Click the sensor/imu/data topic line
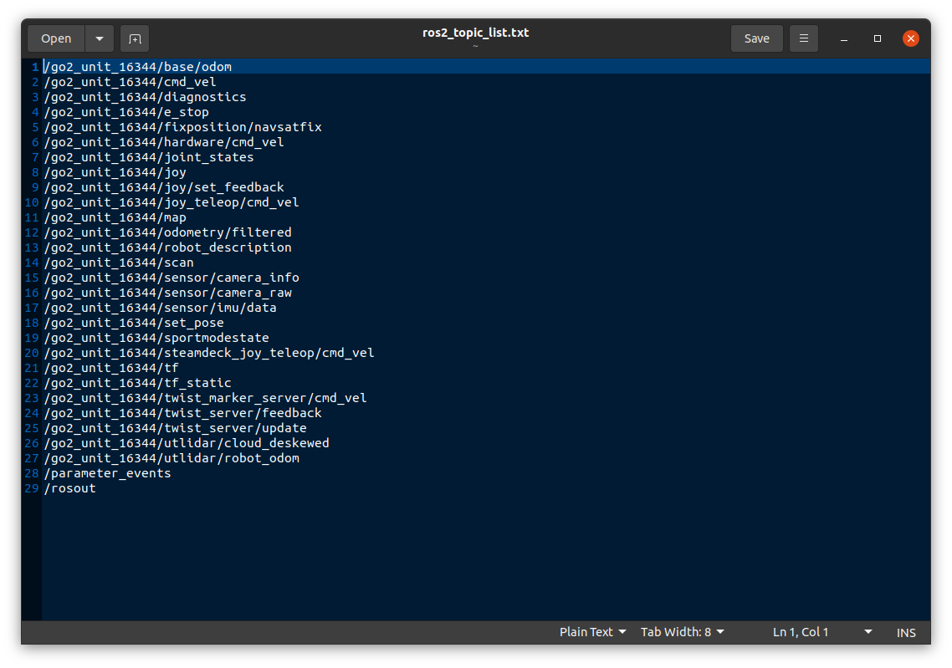The height and width of the screenshot is (668, 952). pos(161,308)
